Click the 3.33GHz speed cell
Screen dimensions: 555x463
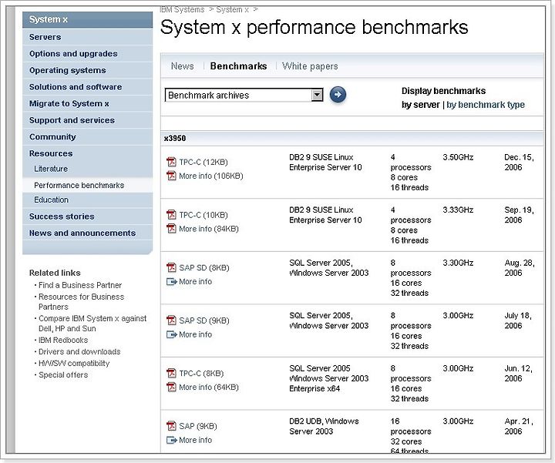point(458,210)
